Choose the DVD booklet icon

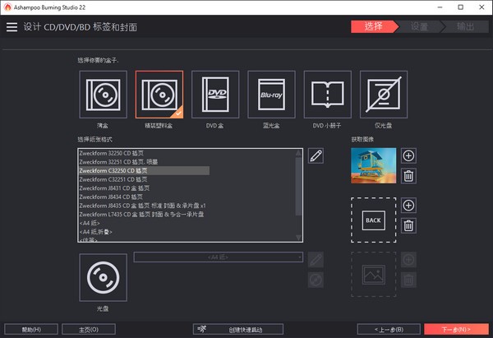coord(328,95)
